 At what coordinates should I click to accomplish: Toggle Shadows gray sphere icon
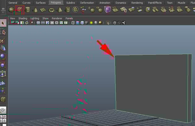[96, 23]
